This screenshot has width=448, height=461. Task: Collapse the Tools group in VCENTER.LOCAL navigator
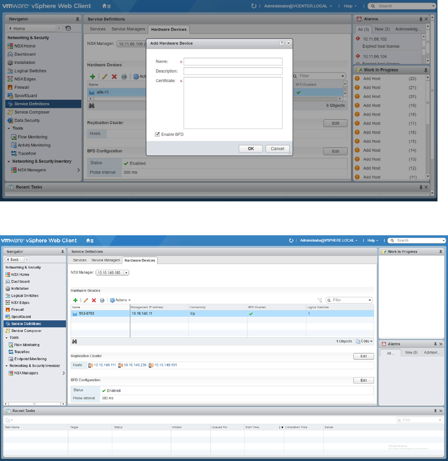9,128
